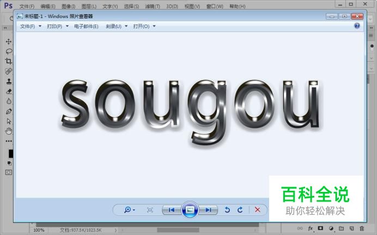Click the 文档:937.5K/1023.5K status text
The height and width of the screenshot is (235, 377).
(x=81, y=230)
